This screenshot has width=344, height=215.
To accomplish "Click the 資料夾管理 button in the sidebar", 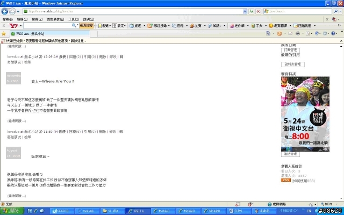I will (292, 64).
